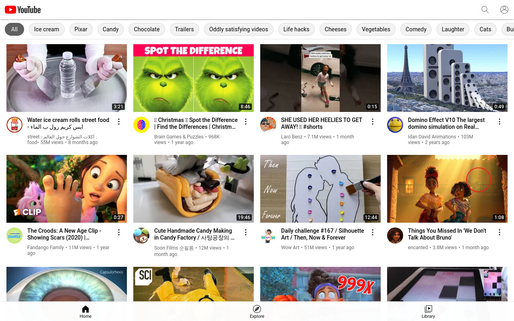Play the 999X cartoon thumbnail
This screenshot has width=514, height=321.
click(320, 284)
